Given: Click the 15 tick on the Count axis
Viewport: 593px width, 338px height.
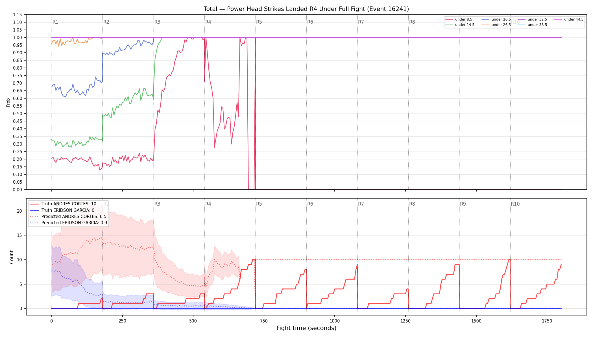Looking at the screenshot, I should click(19, 235).
